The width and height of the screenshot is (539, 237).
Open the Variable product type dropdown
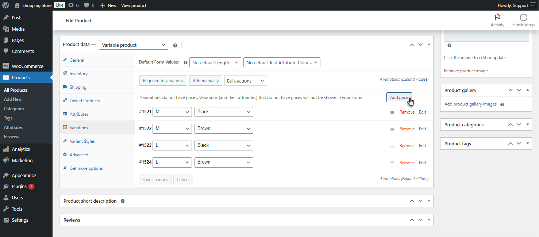click(134, 45)
